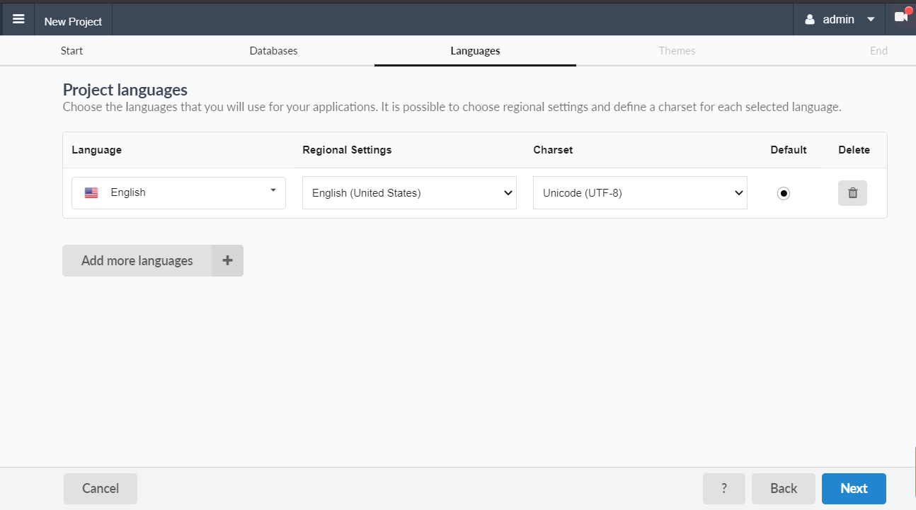Image resolution: width=916 pixels, height=510 pixels.
Task: Delete the English language row
Action: [852, 193]
